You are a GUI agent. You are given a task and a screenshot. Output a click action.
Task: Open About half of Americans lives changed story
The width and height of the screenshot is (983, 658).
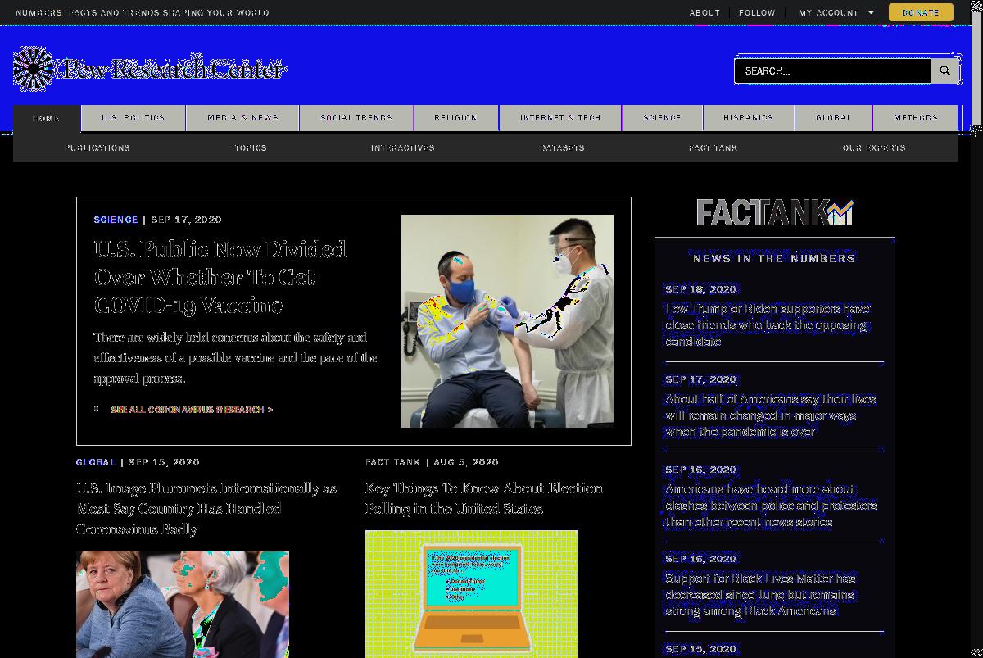[x=771, y=415]
